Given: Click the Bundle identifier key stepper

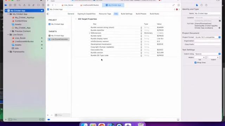Looking at the screenshot, I should click(x=141, y=30).
